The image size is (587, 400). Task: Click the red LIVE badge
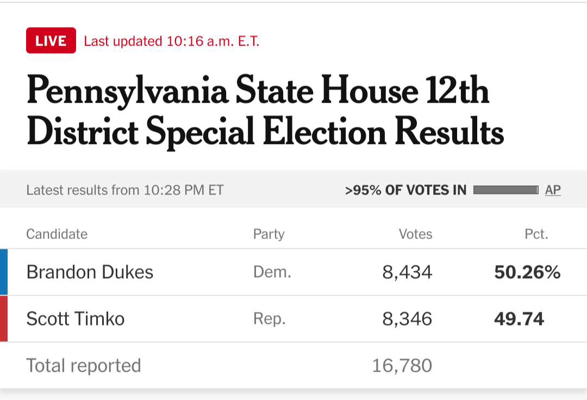pyautogui.click(x=51, y=40)
